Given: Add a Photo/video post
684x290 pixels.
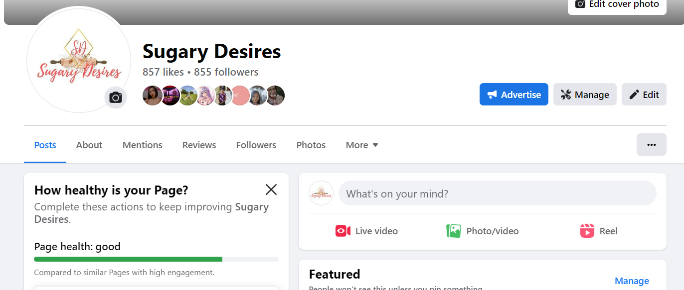Looking at the screenshot, I should pyautogui.click(x=482, y=231).
